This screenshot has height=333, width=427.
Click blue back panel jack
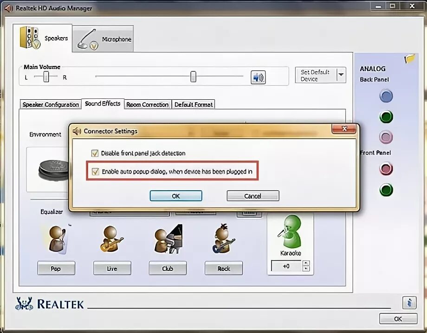point(386,96)
